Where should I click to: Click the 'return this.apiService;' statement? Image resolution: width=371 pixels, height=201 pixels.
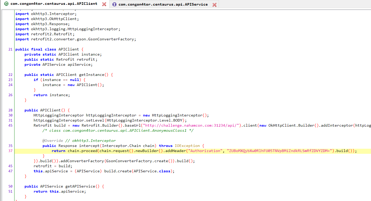click(60, 191)
